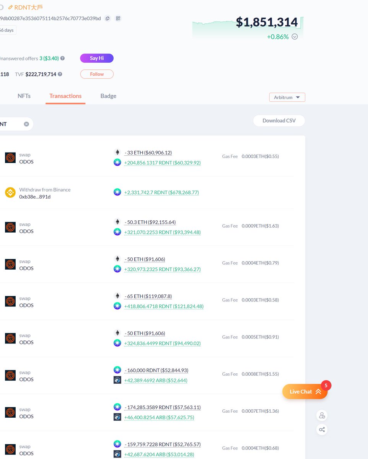Click gas fee 0.0003ETH($0.55) value
368x459 pixels.
point(260,156)
